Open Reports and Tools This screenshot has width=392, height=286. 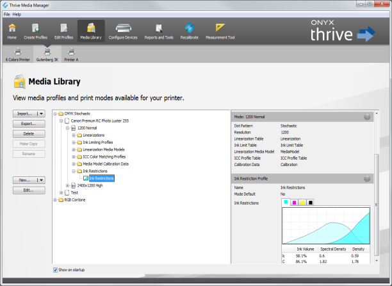point(159,31)
